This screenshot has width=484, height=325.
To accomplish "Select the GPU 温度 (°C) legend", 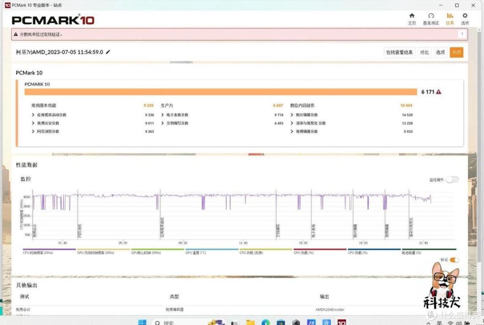I will (x=212, y=251).
